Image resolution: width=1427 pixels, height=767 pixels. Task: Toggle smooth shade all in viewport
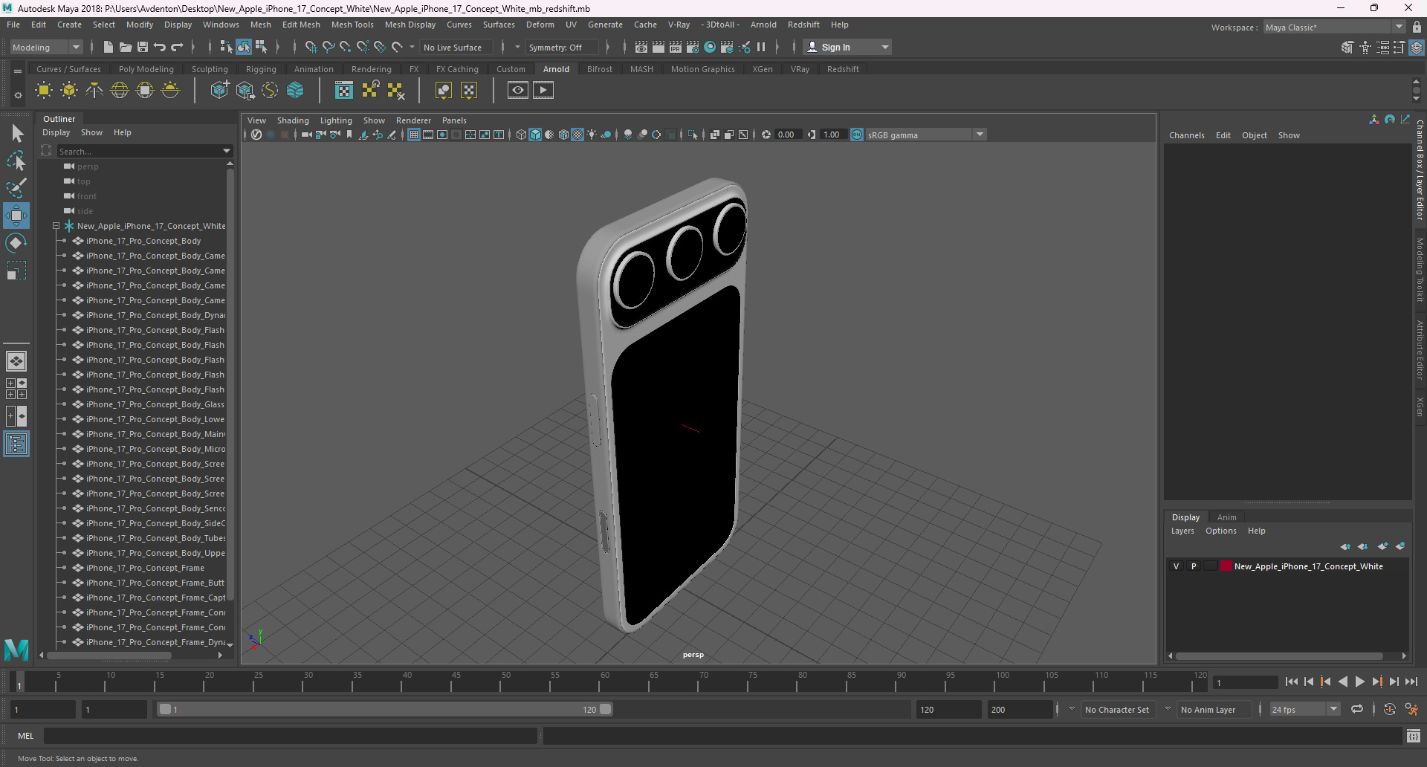[x=535, y=135]
